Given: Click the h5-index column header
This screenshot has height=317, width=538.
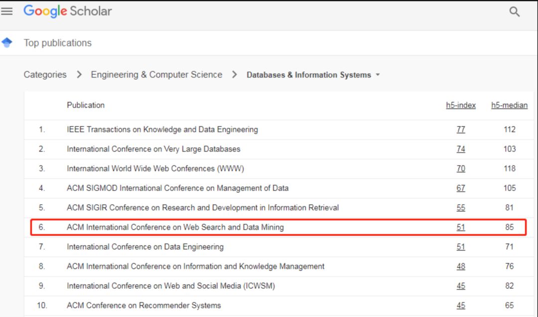Looking at the screenshot, I should [x=460, y=105].
